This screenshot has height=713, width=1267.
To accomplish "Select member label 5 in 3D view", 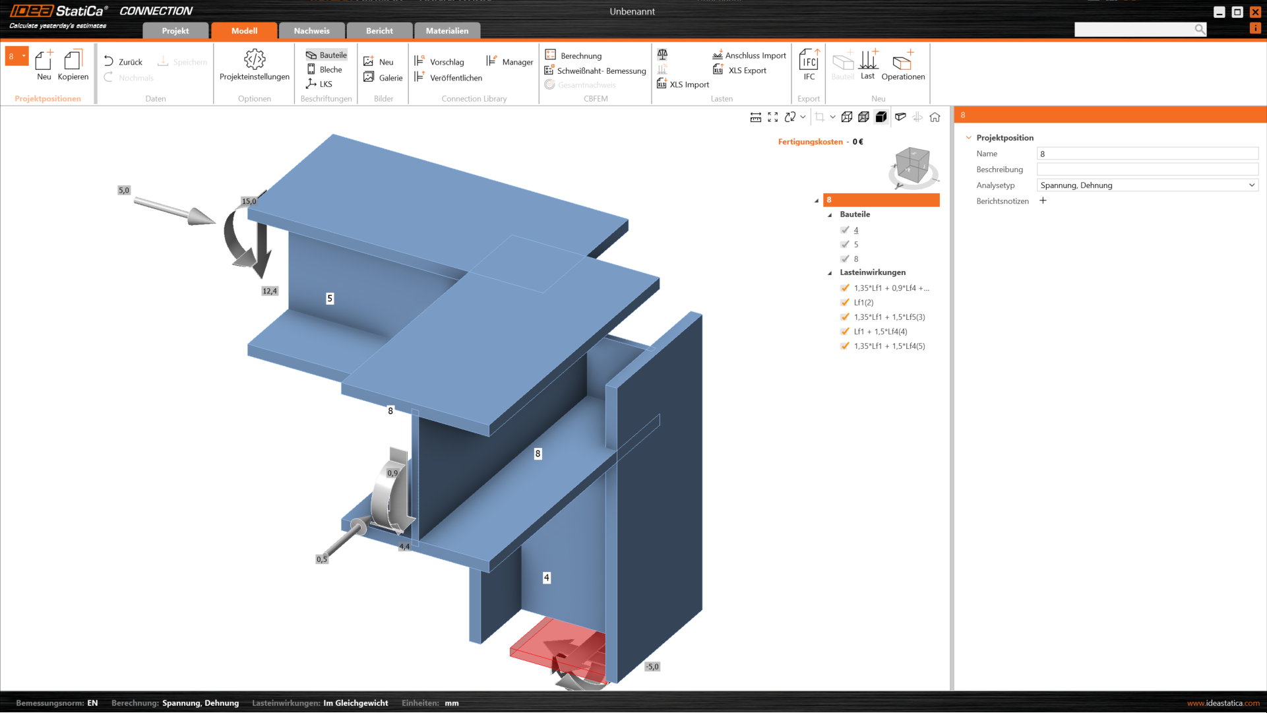I will pyautogui.click(x=330, y=298).
